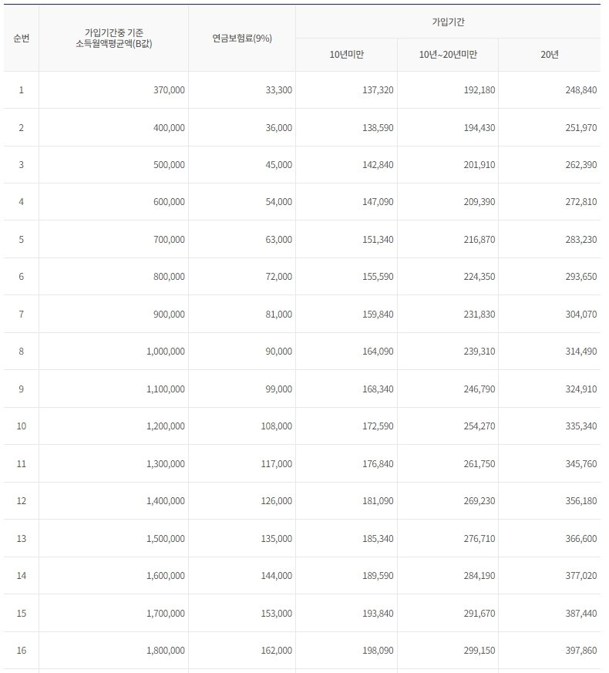Click the 1,000,000 income cell
This screenshot has height=673, width=609.
[165, 352]
